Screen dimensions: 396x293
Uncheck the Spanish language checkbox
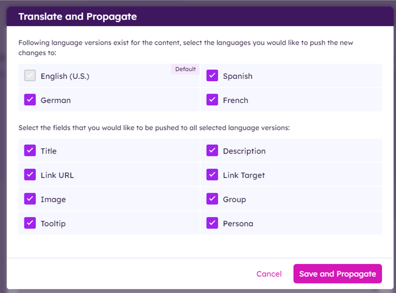point(212,76)
